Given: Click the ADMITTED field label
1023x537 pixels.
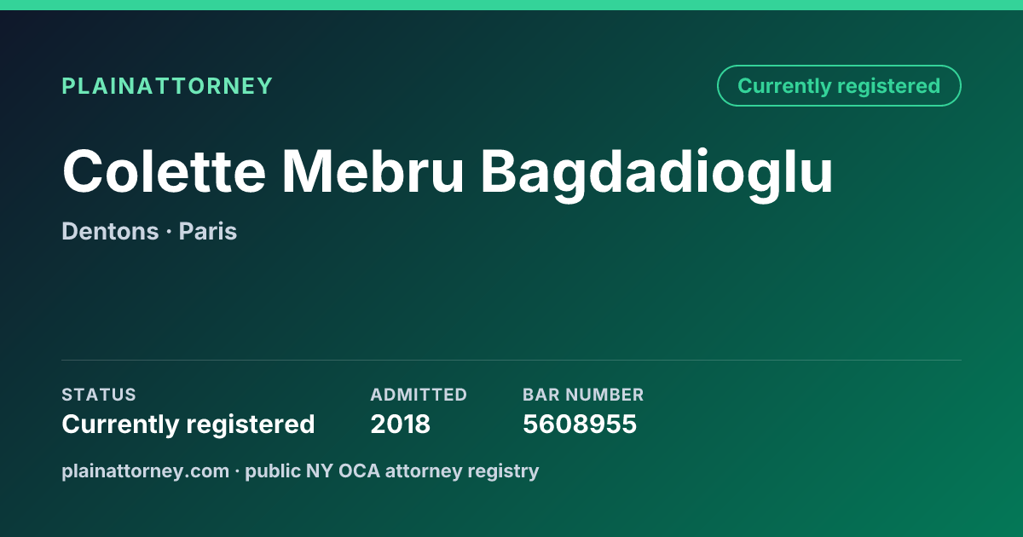Looking at the screenshot, I should 419,395.
